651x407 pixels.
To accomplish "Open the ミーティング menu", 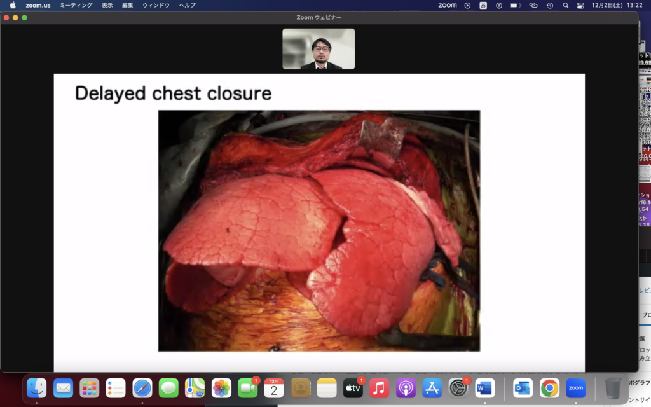I will tap(76, 5).
